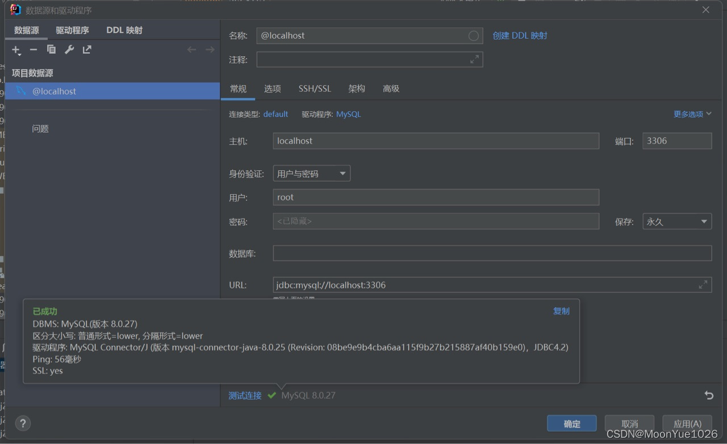
Task: Open the 高级 settings tab
Action: (x=391, y=89)
